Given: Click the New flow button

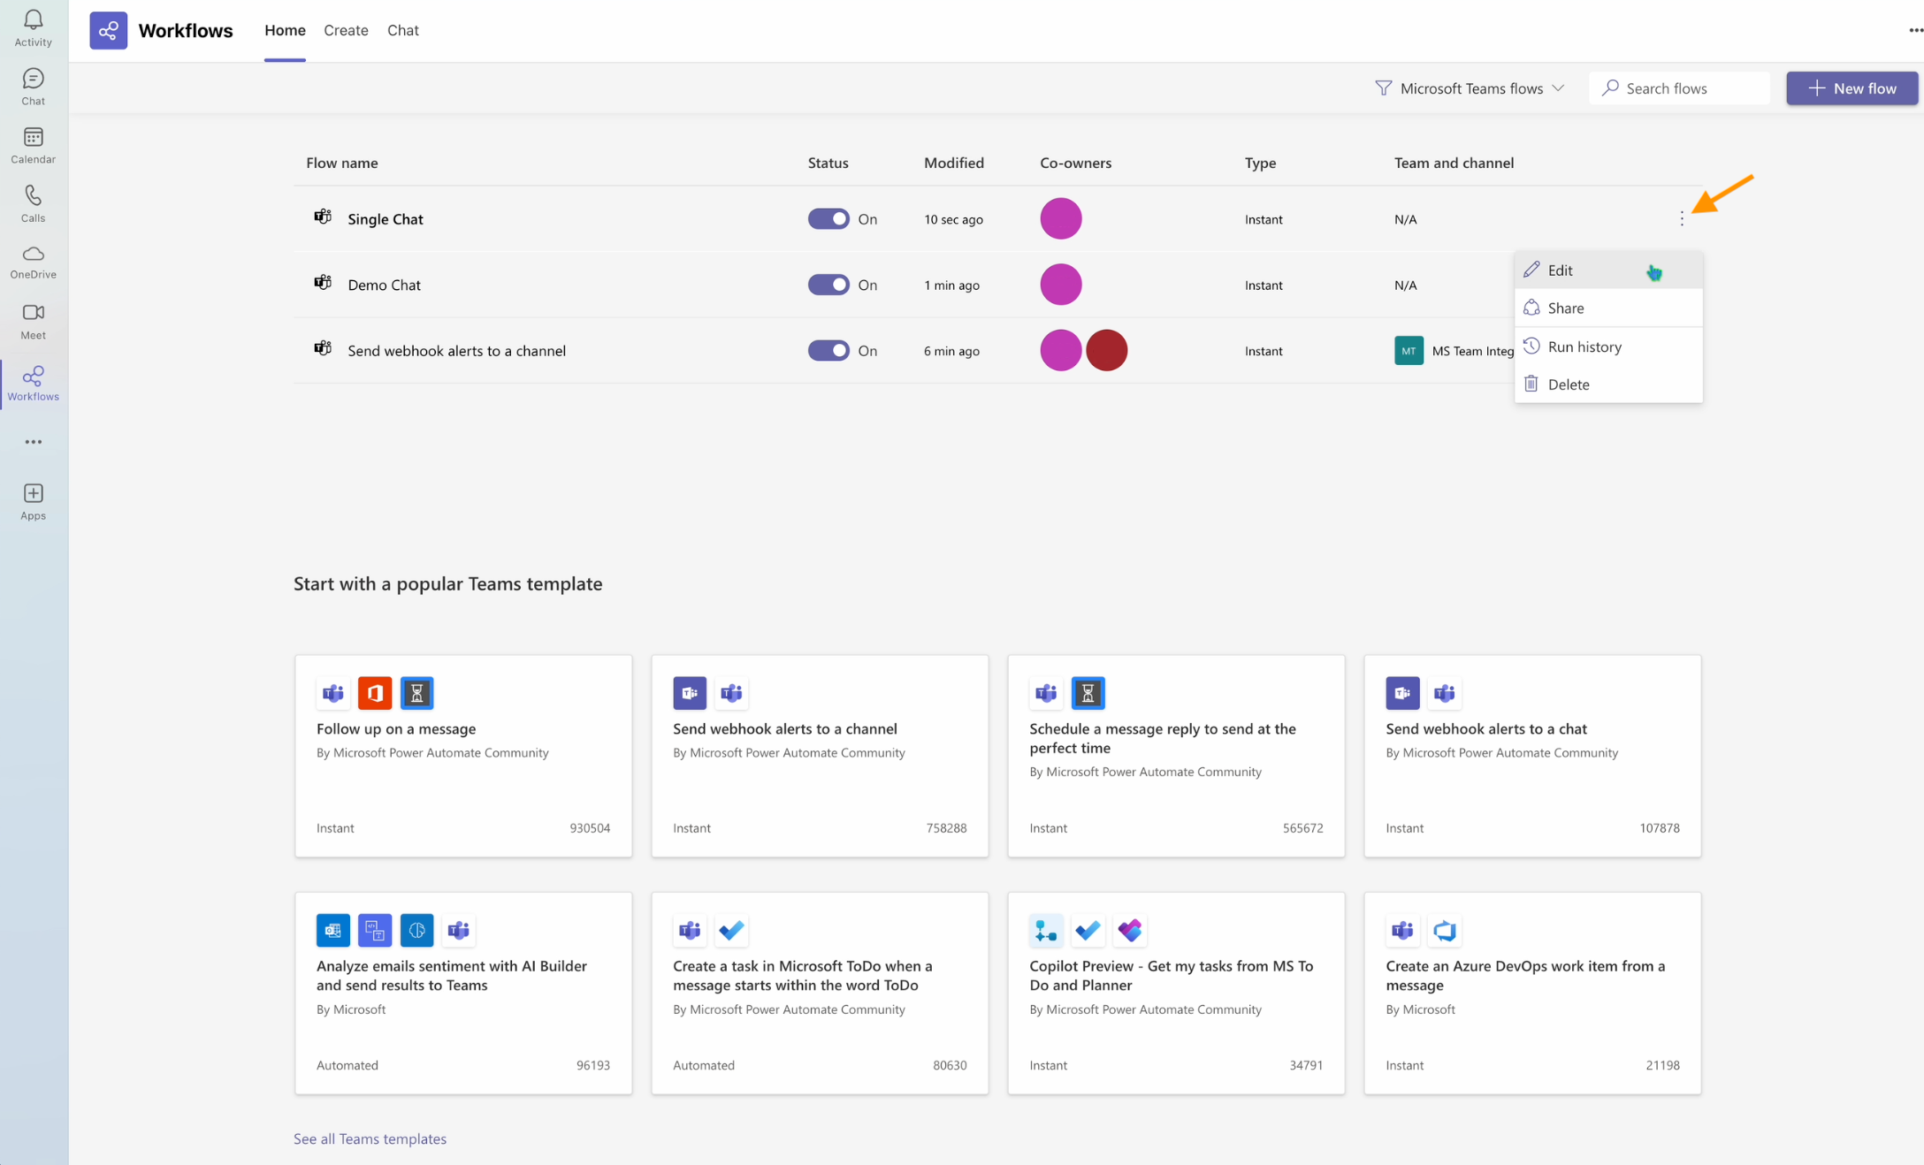Looking at the screenshot, I should pos(1851,88).
